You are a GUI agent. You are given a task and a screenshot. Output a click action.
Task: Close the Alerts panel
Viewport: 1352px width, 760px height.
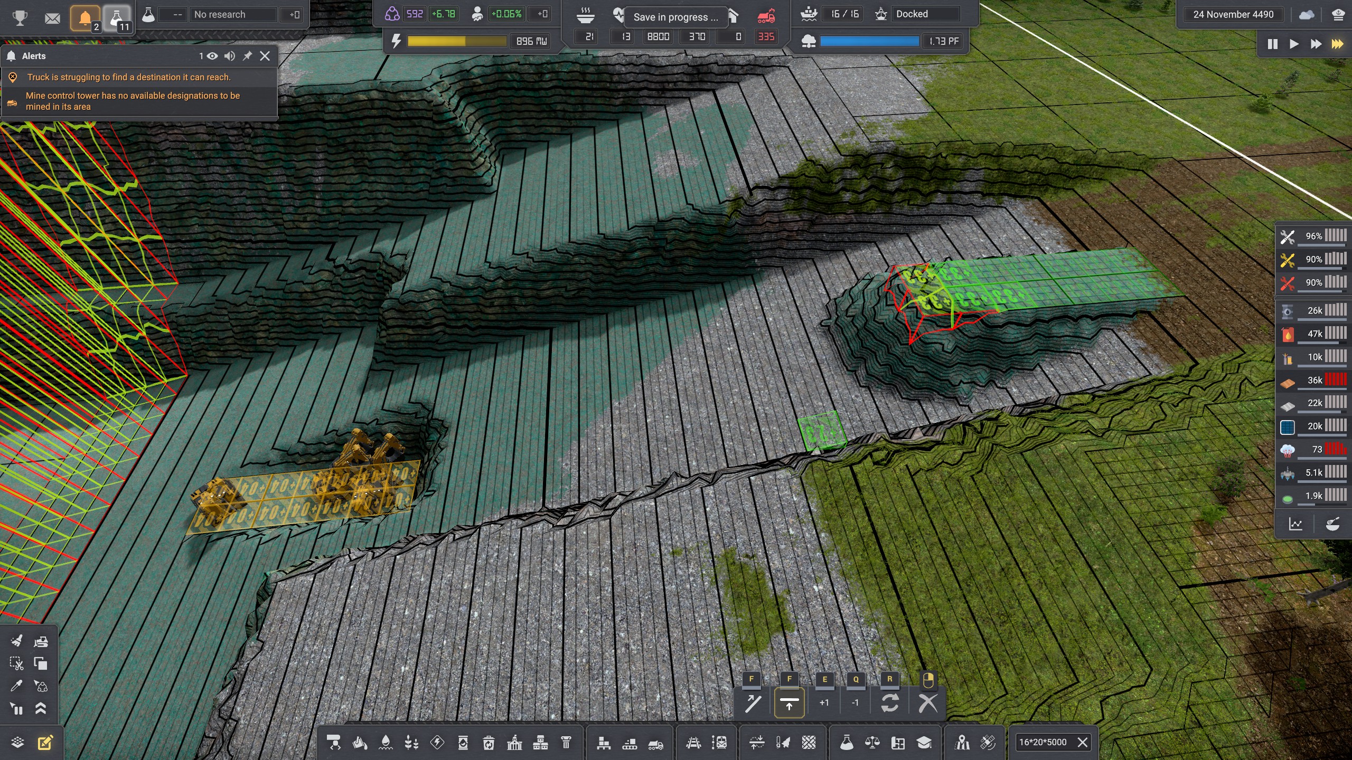pos(265,56)
